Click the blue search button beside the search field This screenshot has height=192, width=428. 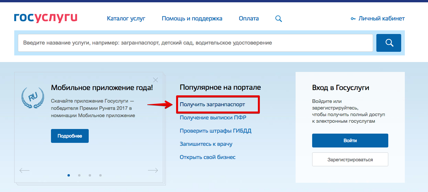coord(389,43)
